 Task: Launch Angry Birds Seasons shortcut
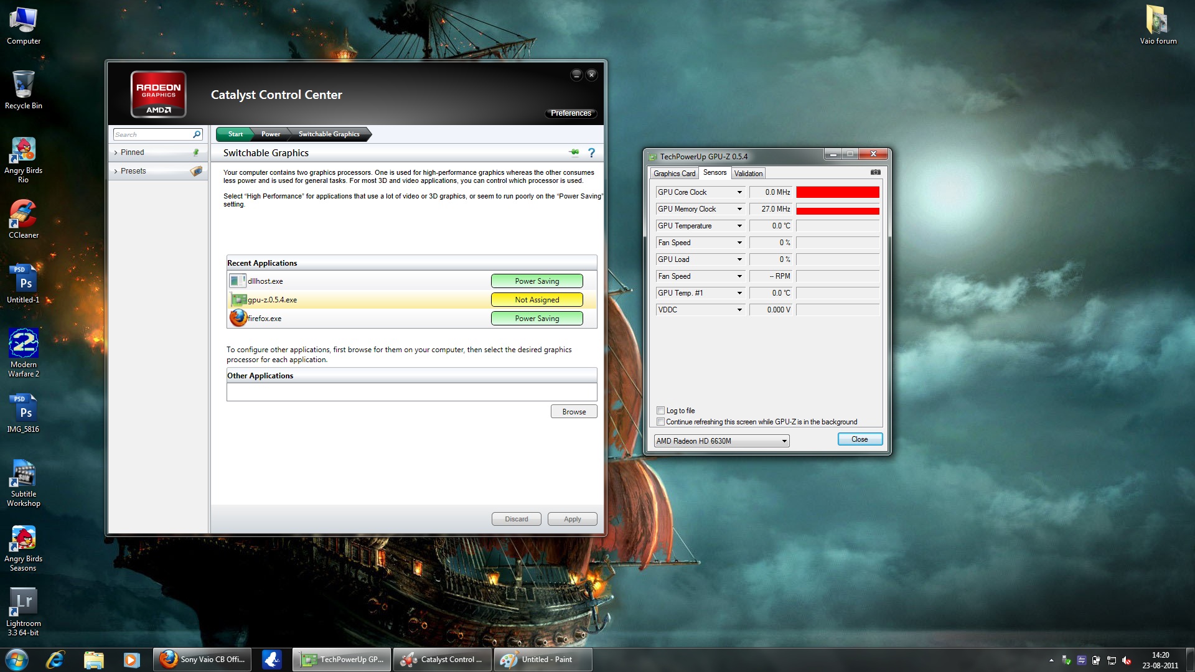pyautogui.click(x=23, y=548)
